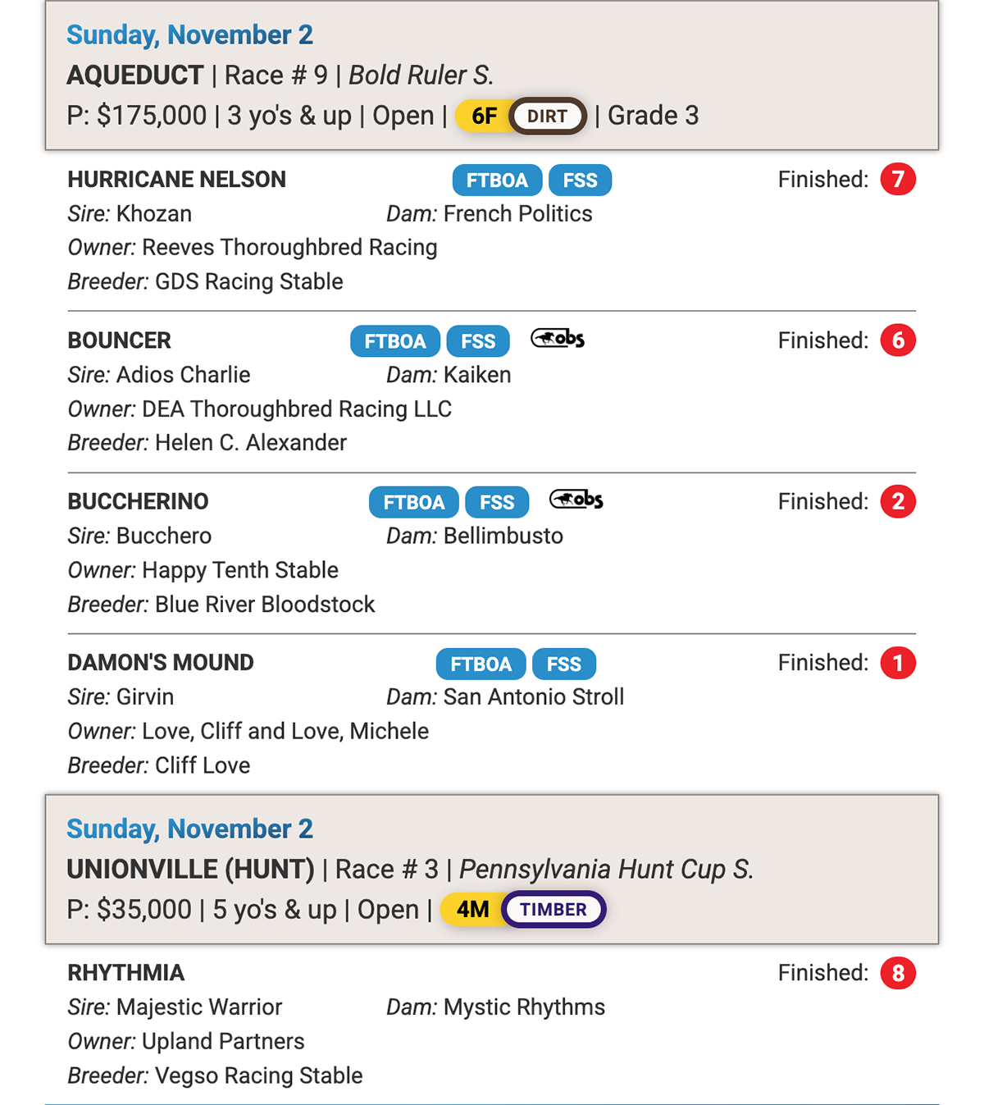
Task: Click the yellow 6F distance tag
Action: (x=484, y=116)
